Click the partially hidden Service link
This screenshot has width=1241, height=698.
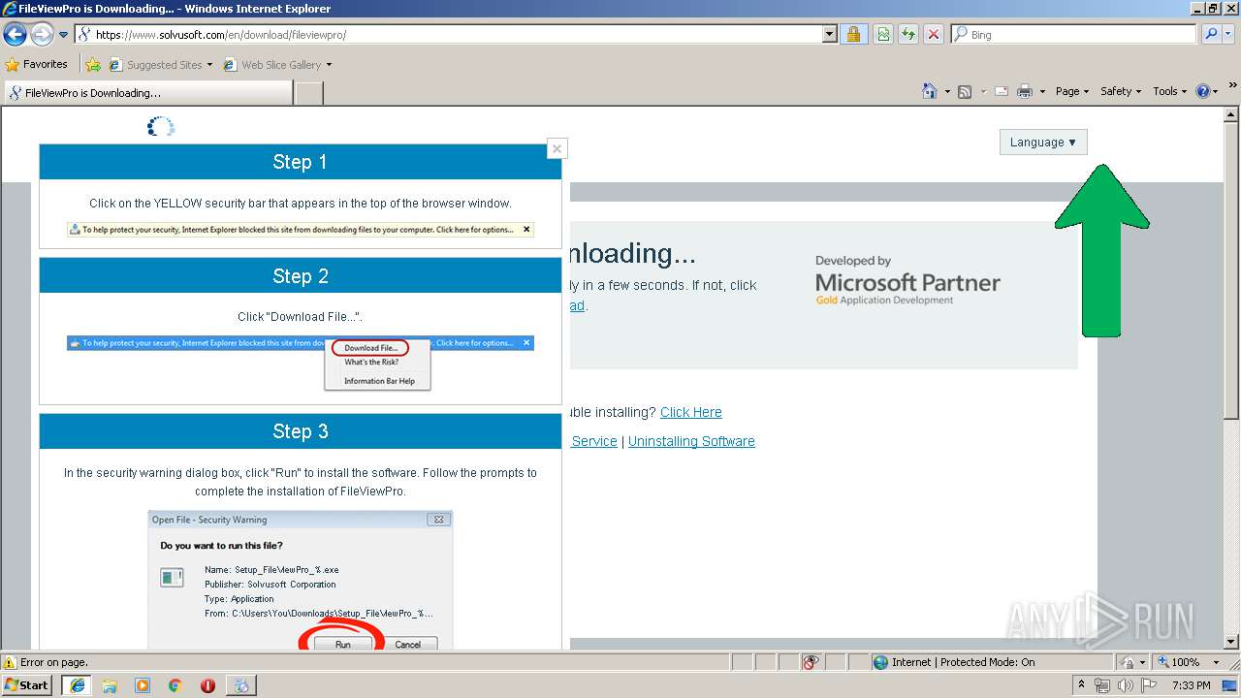pos(594,441)
